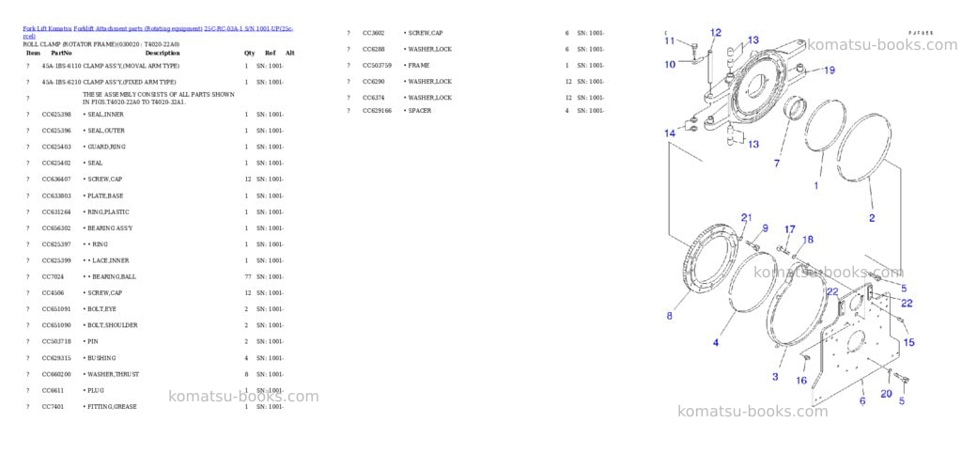Click callout number 19 in the diagram
Screen dimensions: 962x454
[829, 70]
